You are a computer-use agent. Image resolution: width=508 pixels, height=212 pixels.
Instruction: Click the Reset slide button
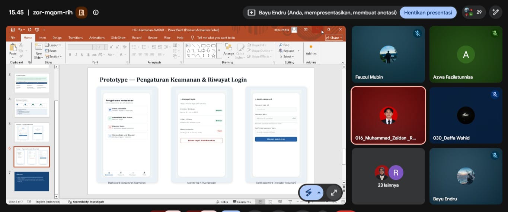click(51, 51)
